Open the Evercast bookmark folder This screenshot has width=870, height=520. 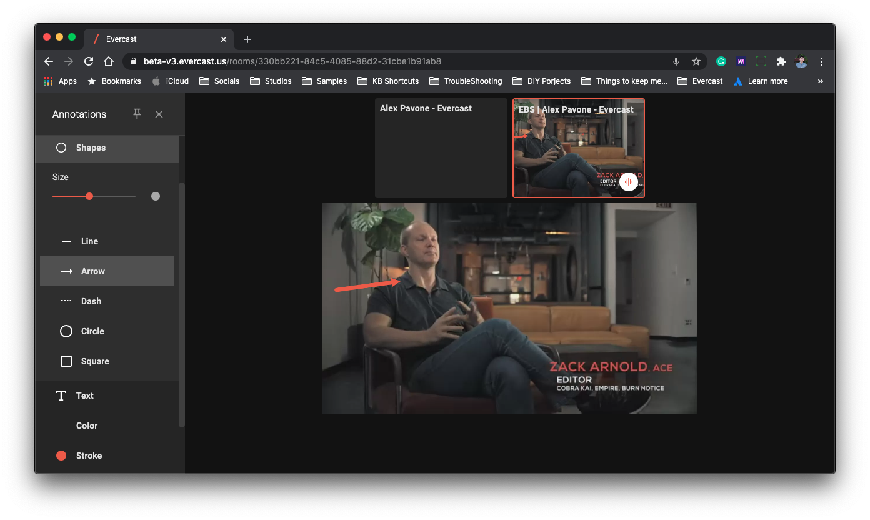click(x=700, y=81)
